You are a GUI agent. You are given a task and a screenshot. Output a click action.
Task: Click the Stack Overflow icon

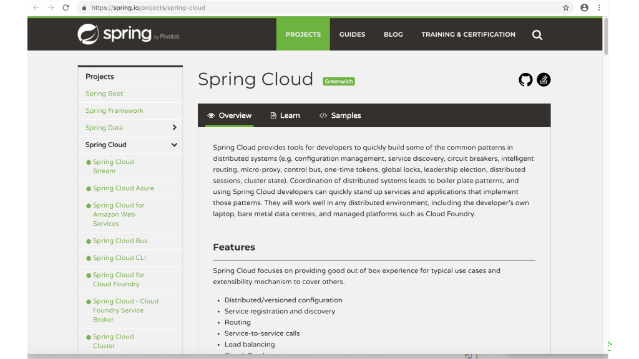pyautogui.click(x=544, y=80)
